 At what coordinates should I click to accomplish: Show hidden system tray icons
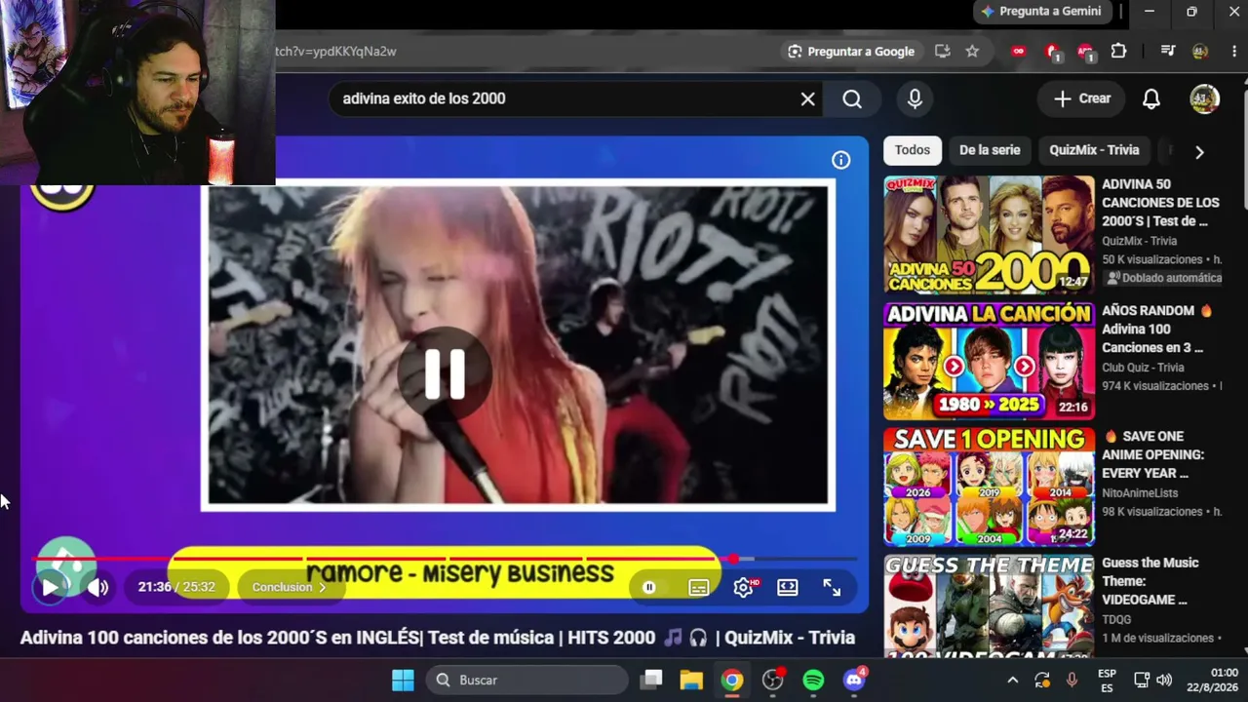(1012, 680)
